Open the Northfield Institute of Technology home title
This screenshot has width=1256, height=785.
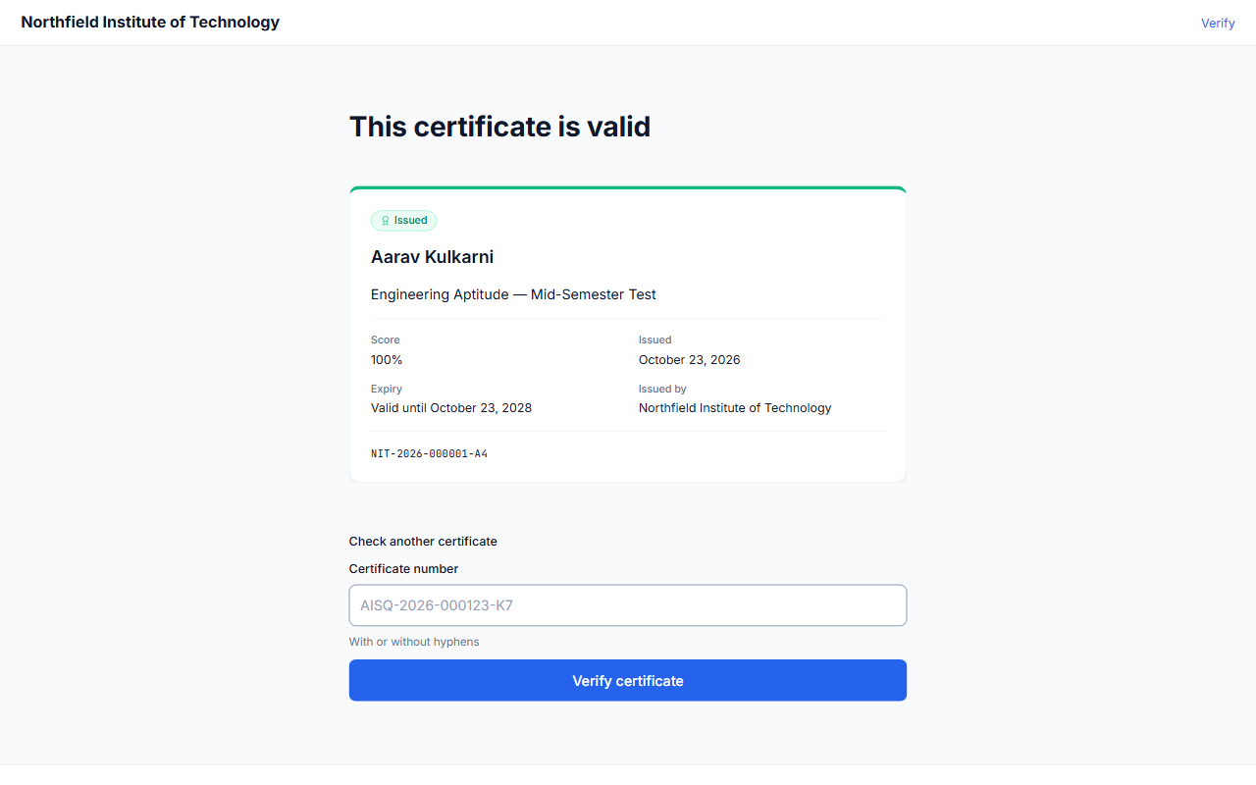coord(150,22)
